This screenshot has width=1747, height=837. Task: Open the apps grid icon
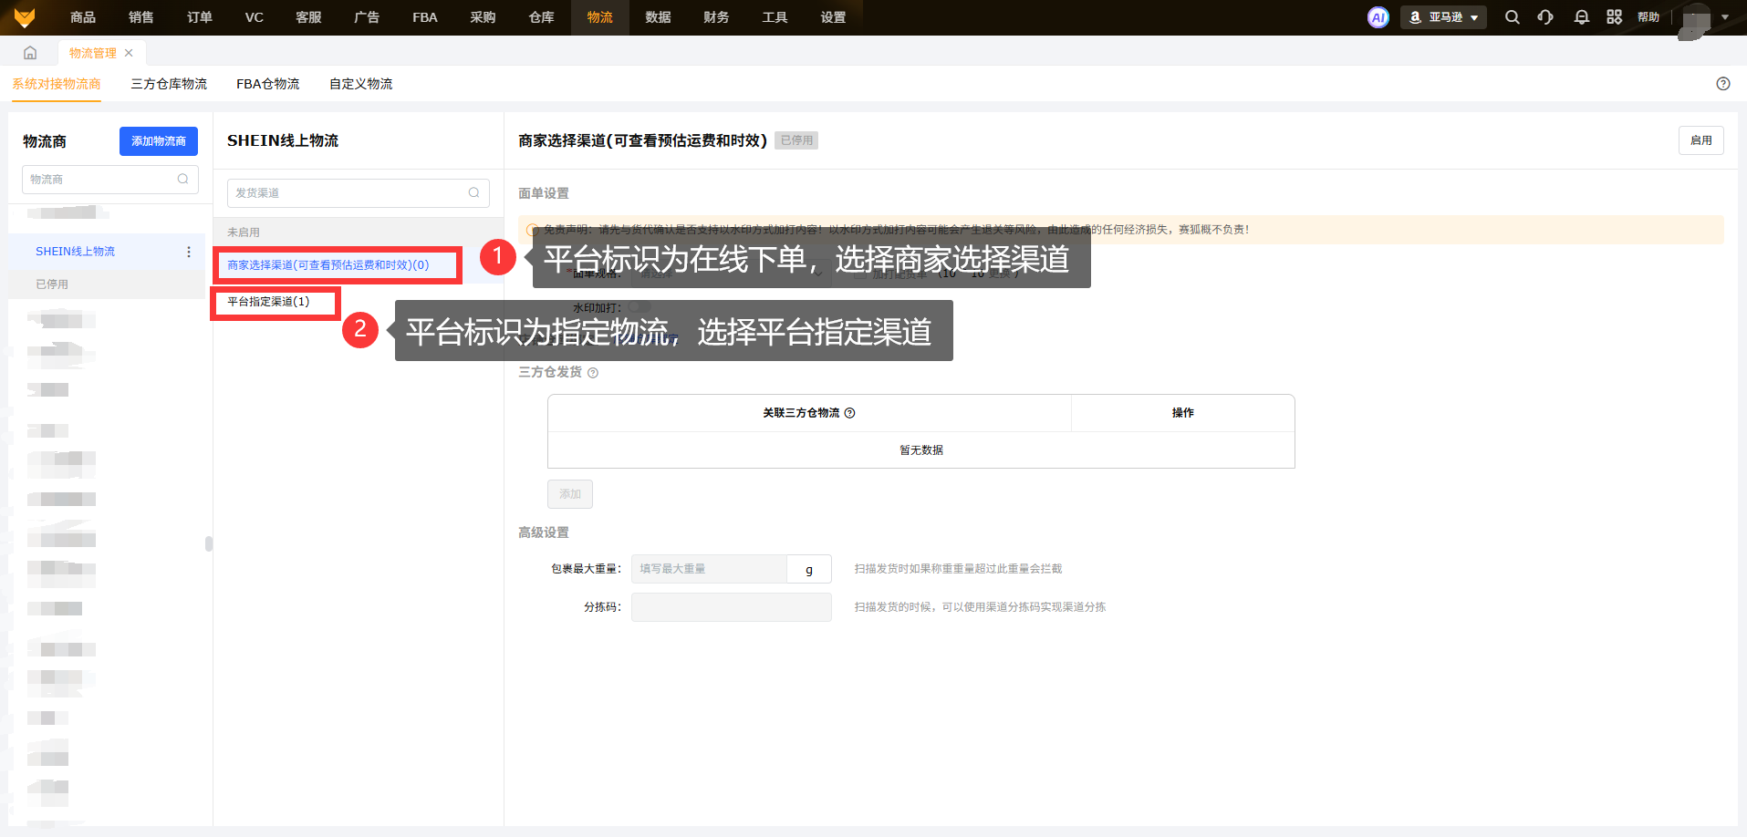pos(1614,17)
